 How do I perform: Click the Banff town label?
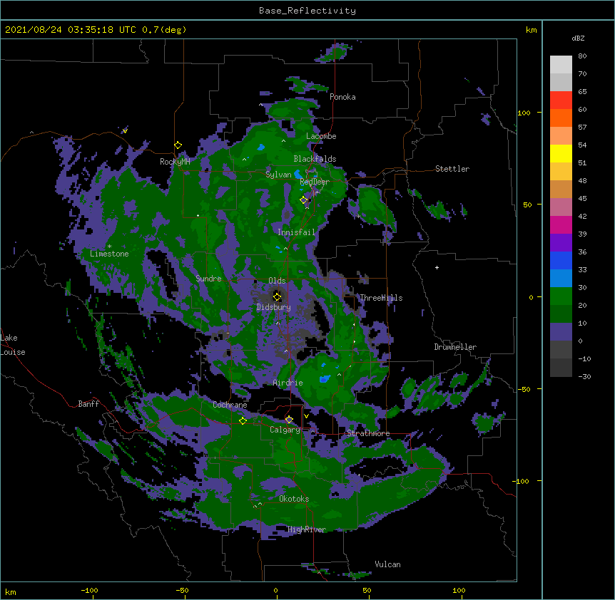point(88,404)
